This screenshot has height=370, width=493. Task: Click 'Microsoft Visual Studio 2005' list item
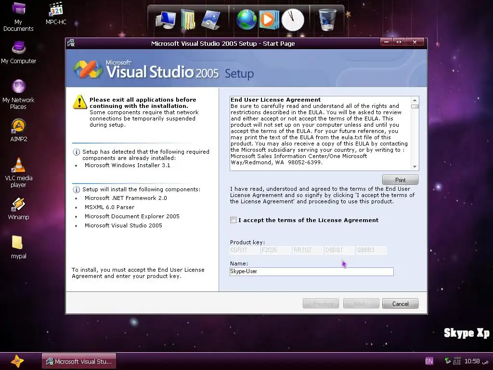[123, 225]
